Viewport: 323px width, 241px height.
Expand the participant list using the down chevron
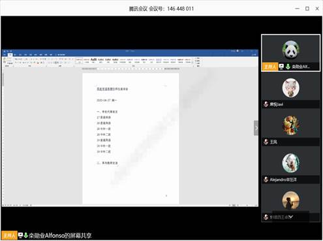click(290, 217)
